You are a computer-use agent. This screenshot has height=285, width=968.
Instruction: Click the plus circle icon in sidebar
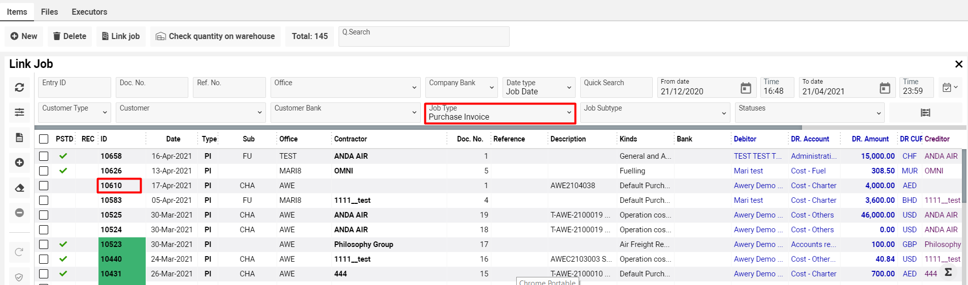19,162
